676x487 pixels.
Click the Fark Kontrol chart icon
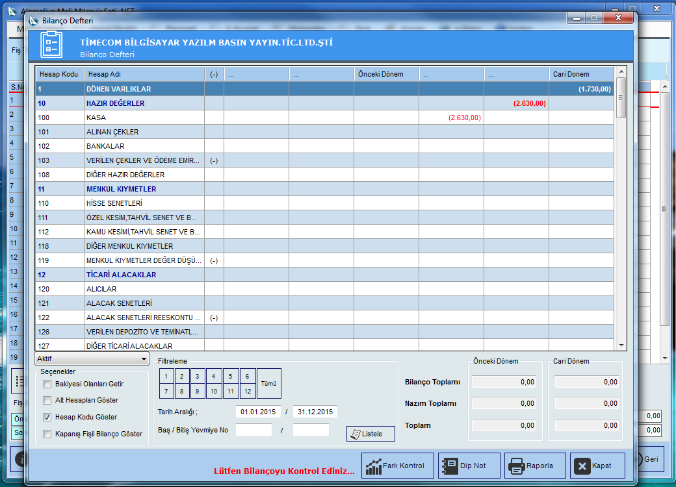pos(373,466)
